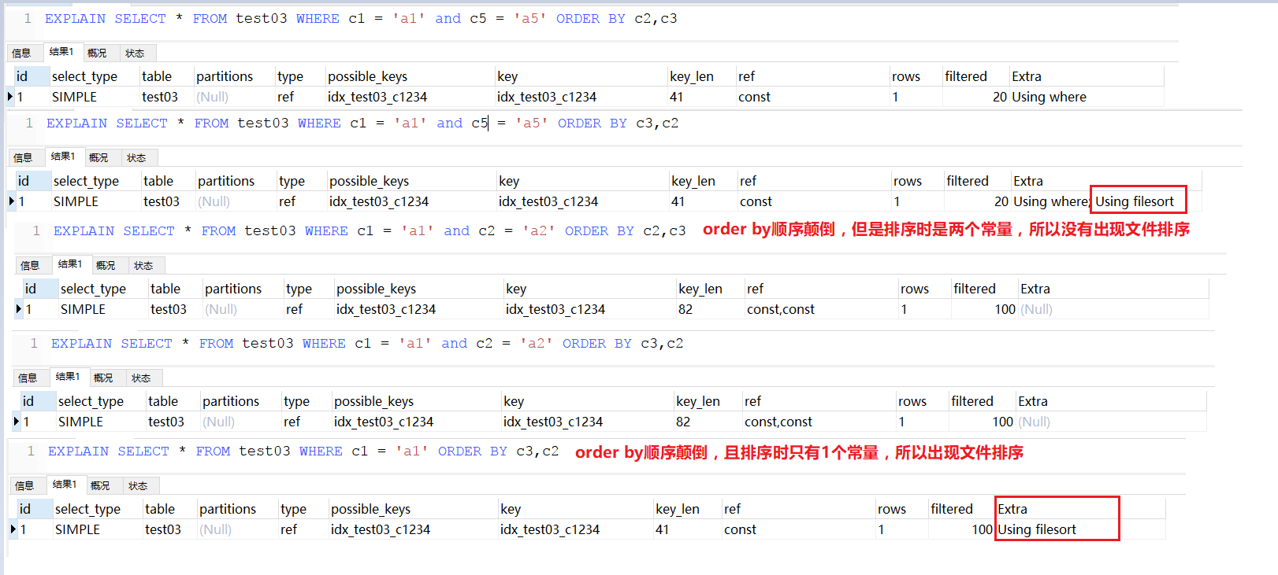This screenshot has height=575, width=1278.
Task: Switch to 概况 tab in first result panel
Action: (x=97, y=53)
